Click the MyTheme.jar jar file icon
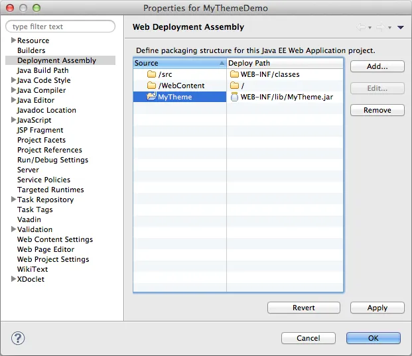This screenshot has height=356, width=412. click(x=234, y=97)
